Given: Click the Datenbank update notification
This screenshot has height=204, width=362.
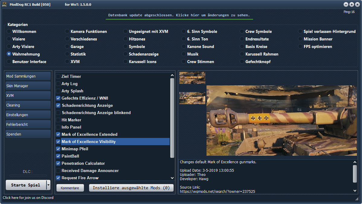Looking at the screenshot, I should click(x=179, y=15).
